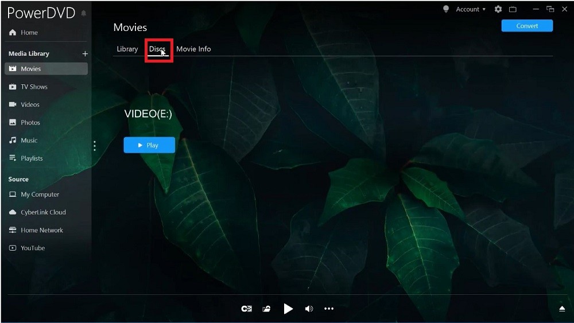The width and height of the screenshot is (574, 323).
Task: Open YouTube source
Action: point(27,248)
